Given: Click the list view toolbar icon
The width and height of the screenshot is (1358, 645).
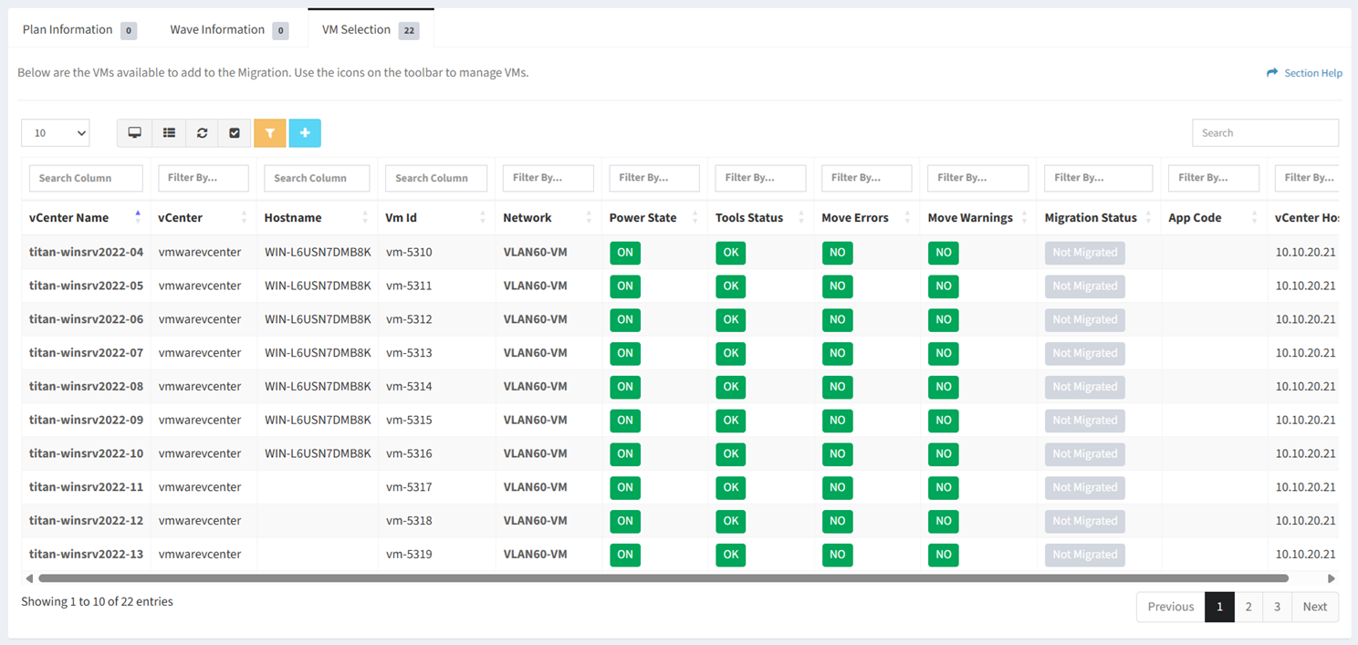Looking at the screenshot, I should pyautogui.click(x=169, y=133).
